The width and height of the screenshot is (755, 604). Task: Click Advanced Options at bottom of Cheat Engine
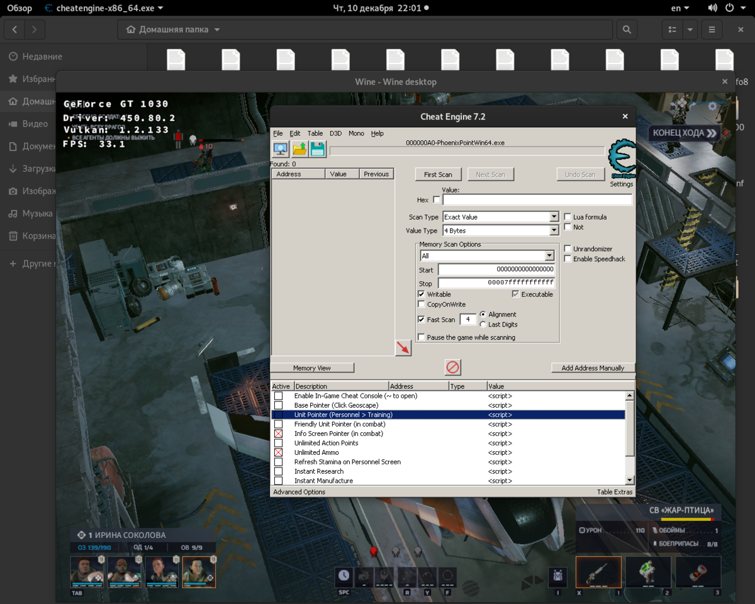tap(299, 492)
